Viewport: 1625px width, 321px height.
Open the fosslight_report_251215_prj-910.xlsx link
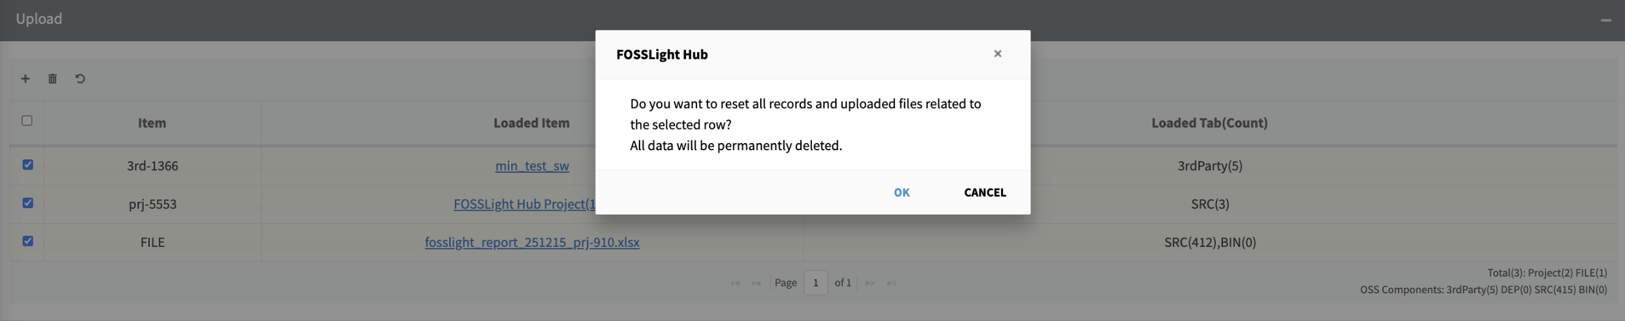coord(532,242)
